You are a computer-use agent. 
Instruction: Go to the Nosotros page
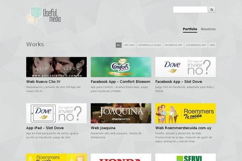coord(208,29)
